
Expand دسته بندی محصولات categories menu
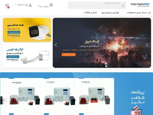coord(137,13)
